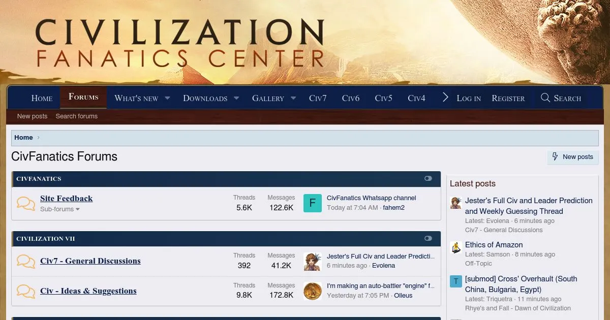Click 'Rhye's and Fall - Dawn of Civilization'

pyautogui.click(x=518, y=308)
